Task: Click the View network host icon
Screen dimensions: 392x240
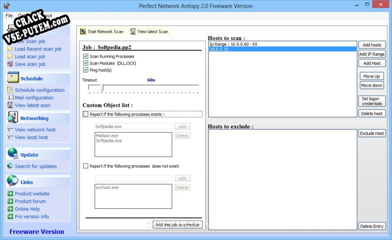Action: point(10,130)
